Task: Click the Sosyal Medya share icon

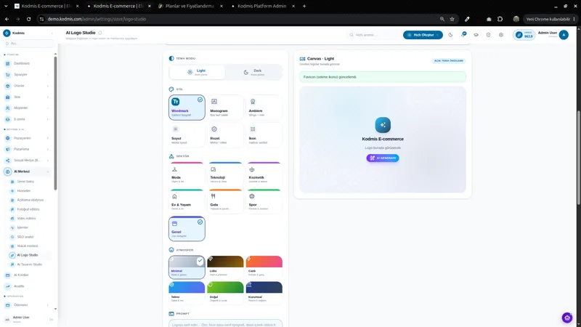Action: 8,160
